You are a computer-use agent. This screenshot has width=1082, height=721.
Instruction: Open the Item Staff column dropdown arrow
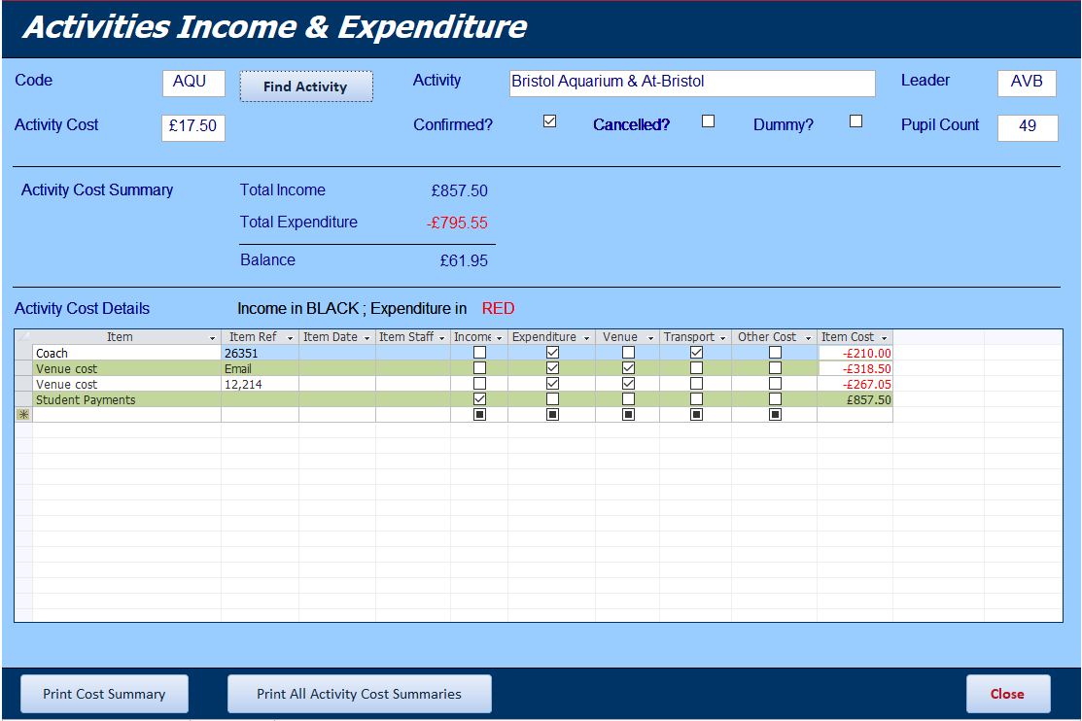(442, 337)
